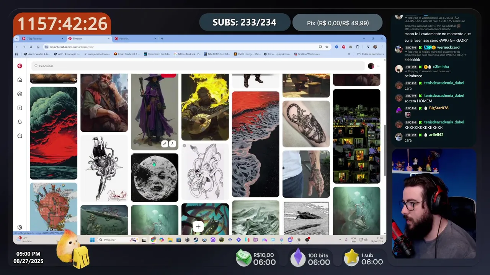
Task: Expand the account chevron beside Pinterest avatar
Action: (378, 66)
